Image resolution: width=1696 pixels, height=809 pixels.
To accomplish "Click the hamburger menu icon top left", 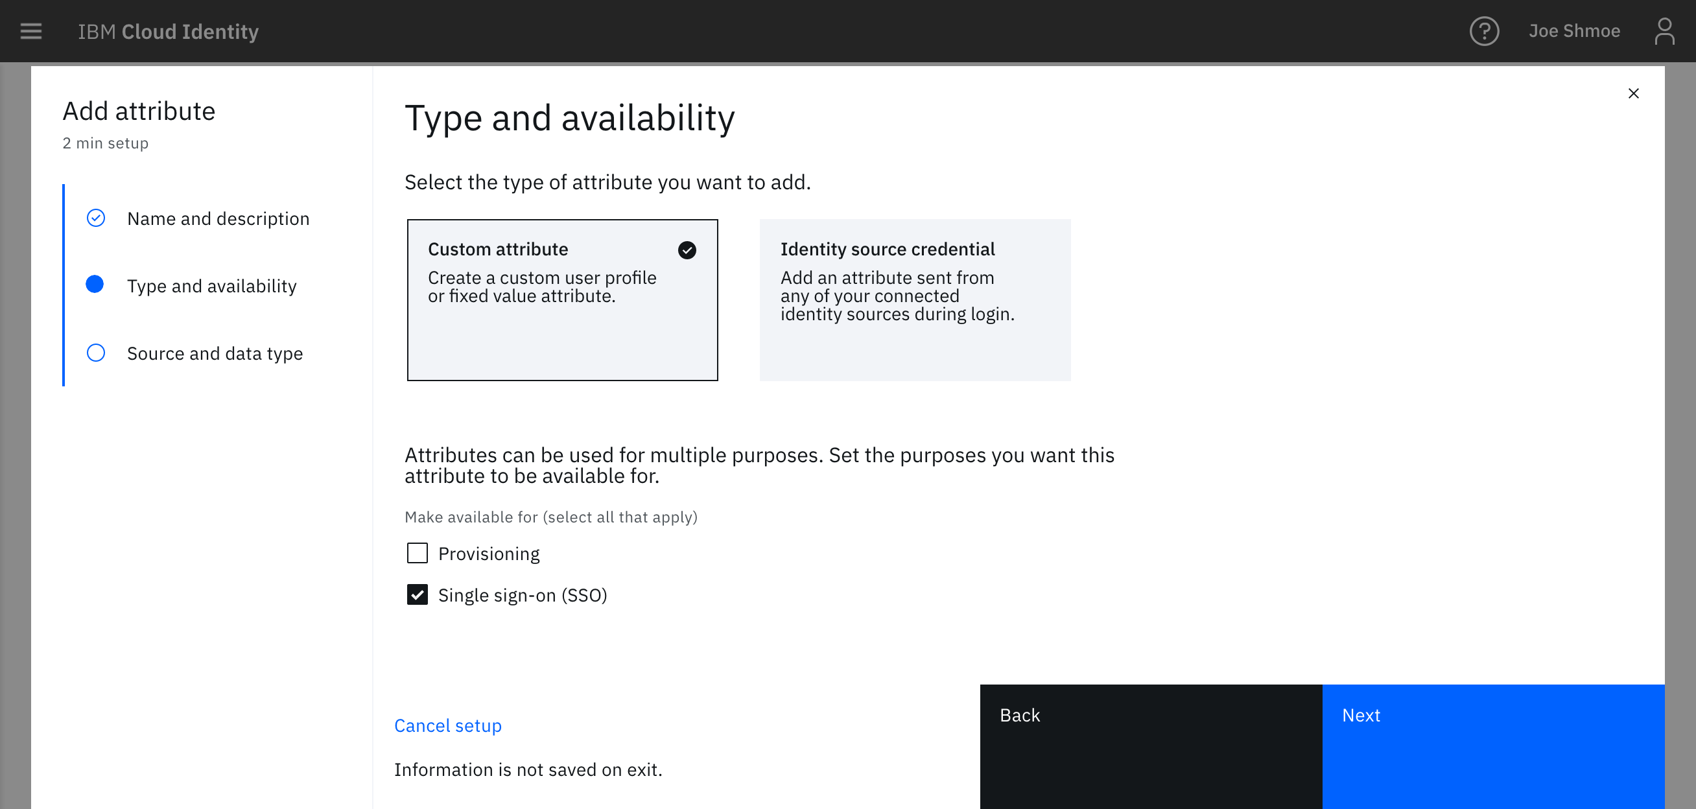I will (30, 31).
